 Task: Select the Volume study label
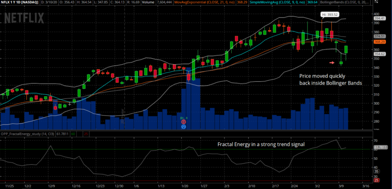[x=148, y=2]
